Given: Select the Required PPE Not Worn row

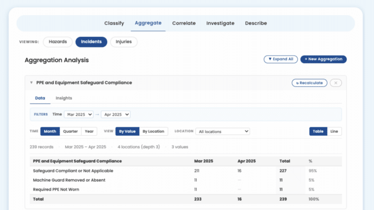Looking at the screenshot, I should pyautogui.click(x=186, y=190).
